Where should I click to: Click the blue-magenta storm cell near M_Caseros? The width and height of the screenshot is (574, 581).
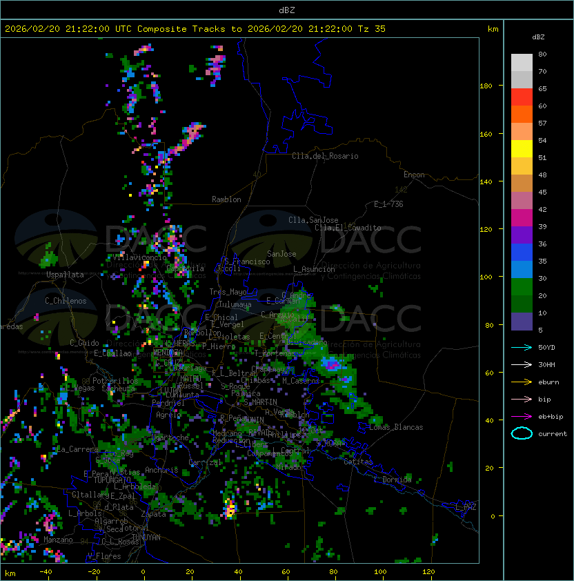click(x=333, y=364)
